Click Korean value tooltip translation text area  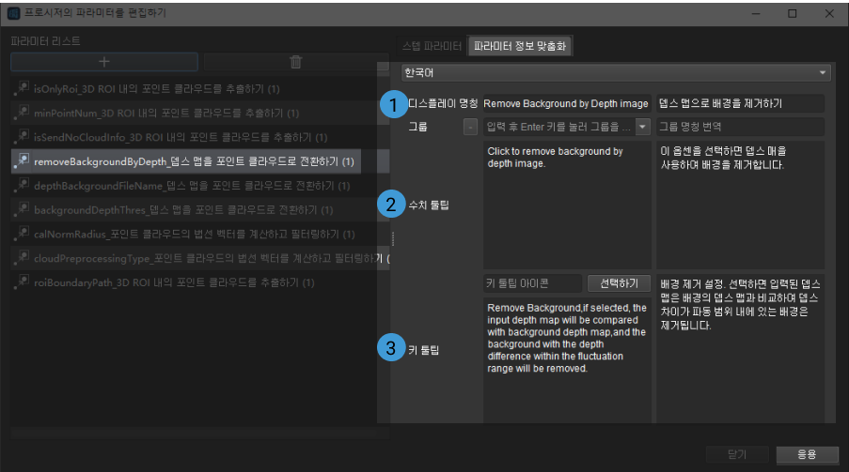(x=740, y=205)
